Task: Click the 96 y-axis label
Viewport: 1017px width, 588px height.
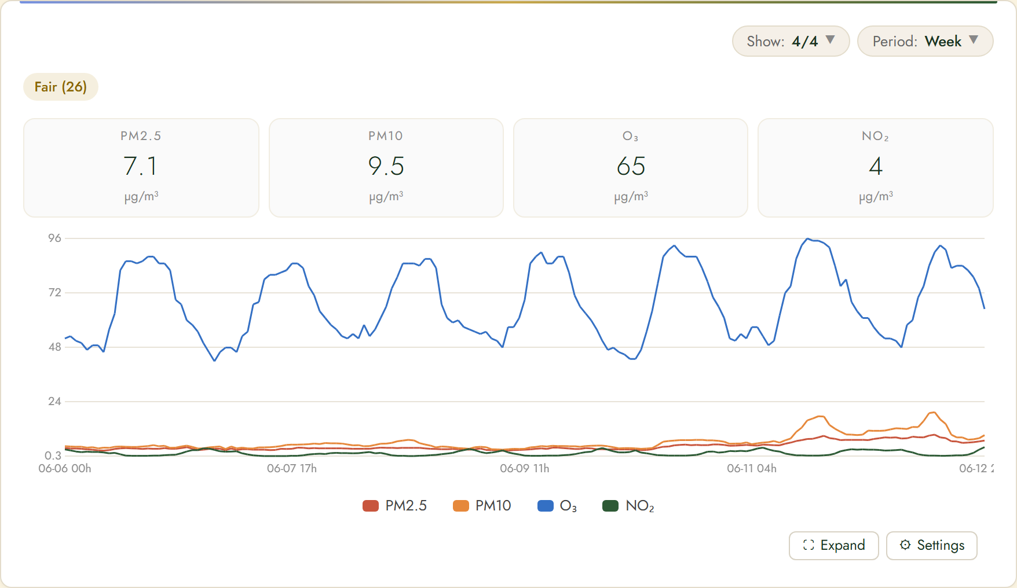Action: coord(54,238)
